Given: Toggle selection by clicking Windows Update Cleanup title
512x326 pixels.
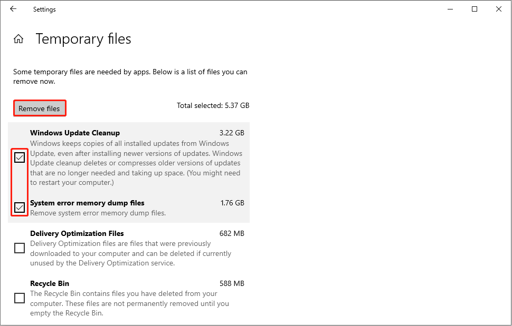Looking at the screenshot, I should [x=74, y=133].
